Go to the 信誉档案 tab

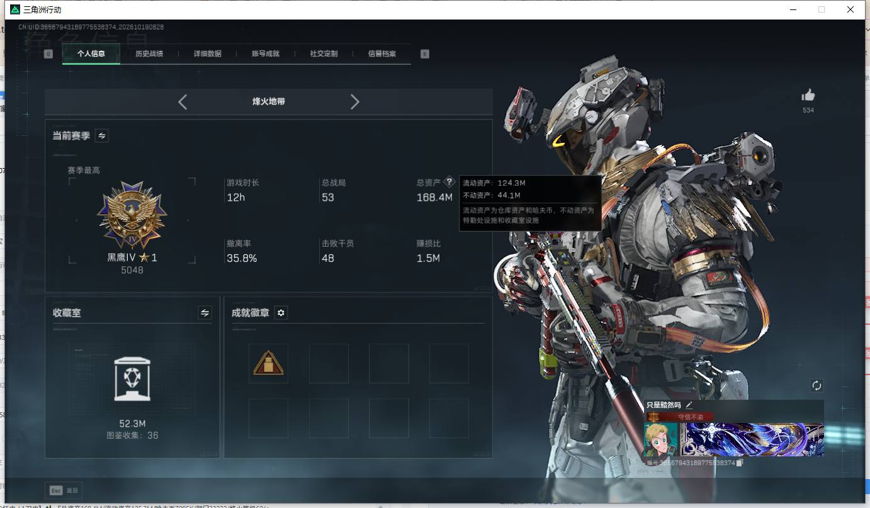(x=382, y=54)
